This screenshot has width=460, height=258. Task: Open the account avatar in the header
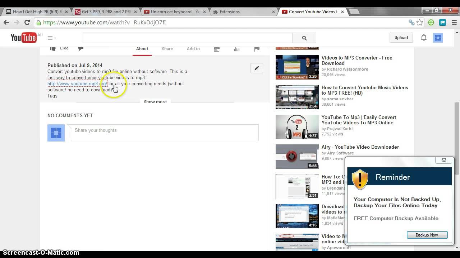(438, 38)
